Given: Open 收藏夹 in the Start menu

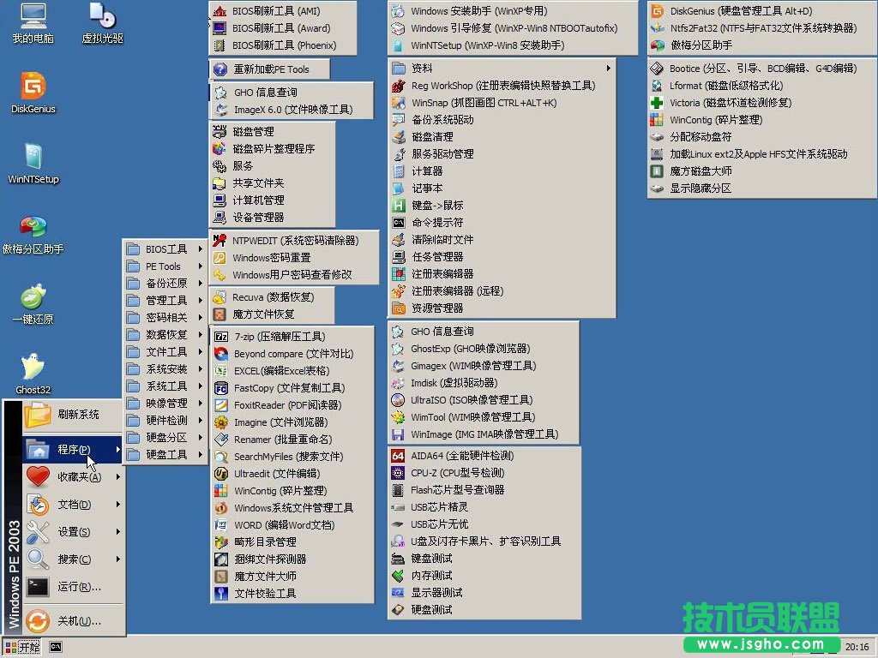Looking at the screenshot, I should click(x=77, y=477).
